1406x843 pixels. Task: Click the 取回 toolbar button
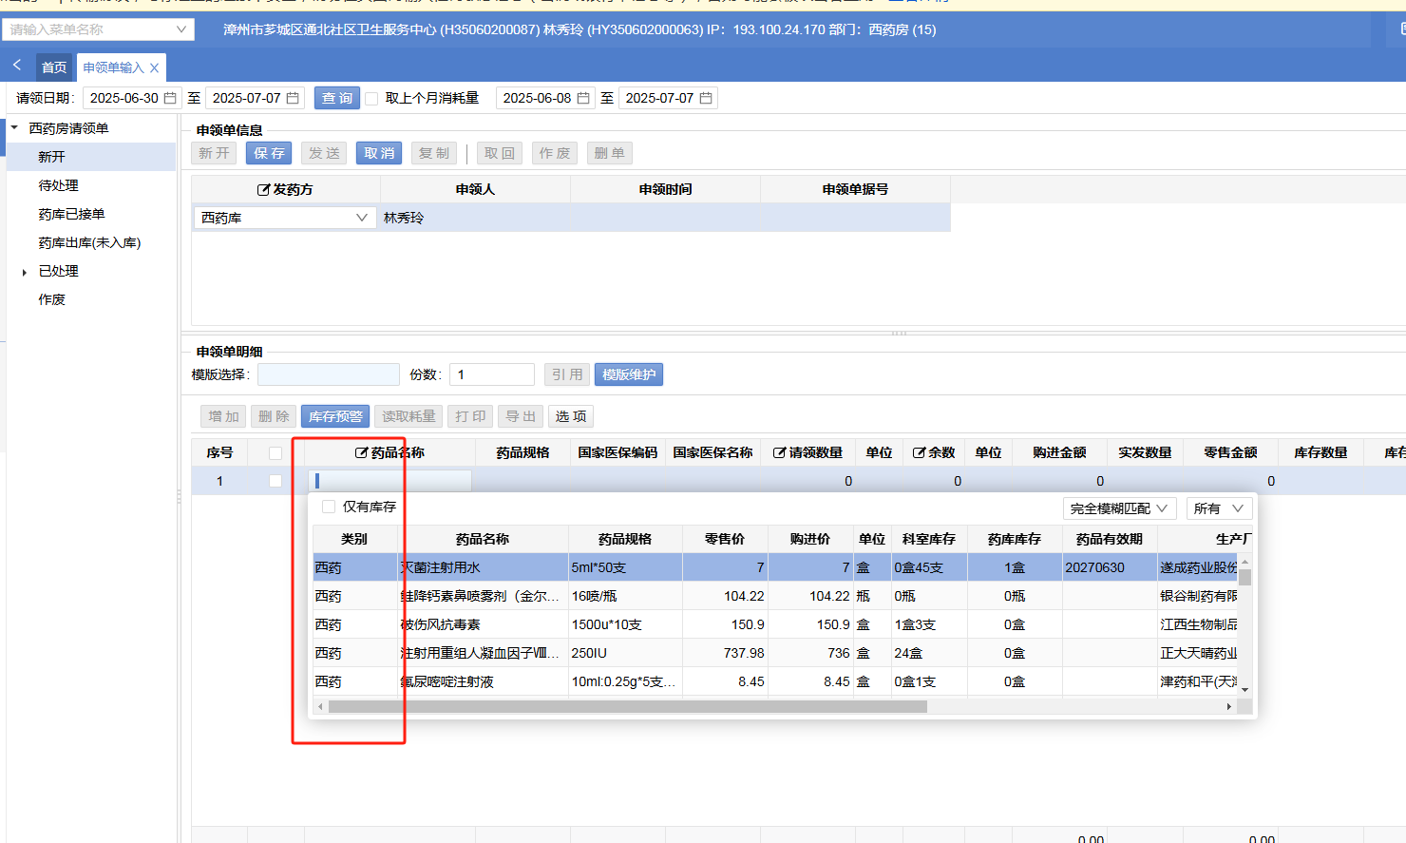[x=500, y=153]
